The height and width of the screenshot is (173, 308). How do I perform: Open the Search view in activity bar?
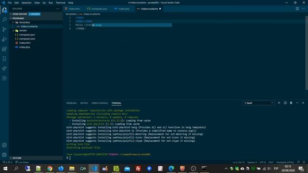[4, 19]
